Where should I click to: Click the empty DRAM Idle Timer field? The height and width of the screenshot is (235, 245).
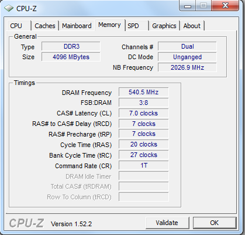[144, 176]
